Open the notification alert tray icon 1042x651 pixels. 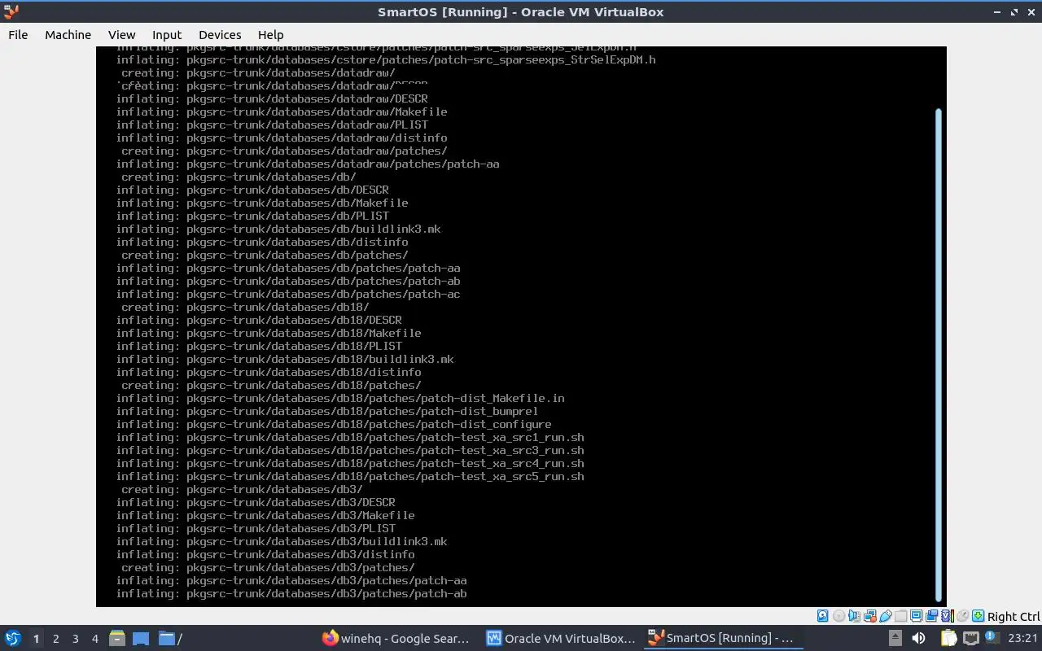tap(992, 637)
